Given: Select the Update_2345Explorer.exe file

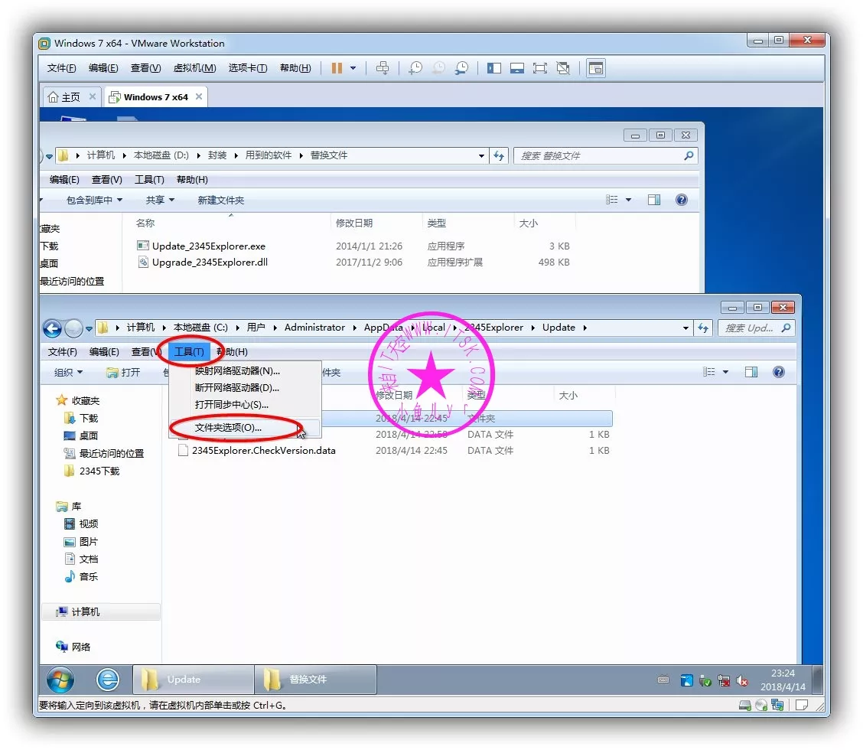Looking at the screenshot, I should 208,246.
